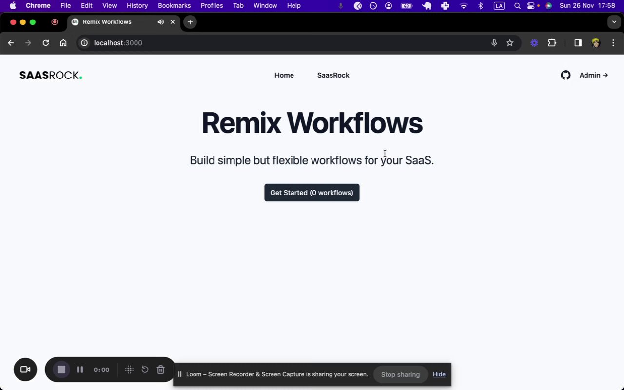
Task: Expand the Chrome tab search dropdown
Action: (x=614, y=22)
